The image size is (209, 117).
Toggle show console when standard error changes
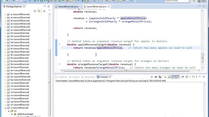click(x=177, y=77)
